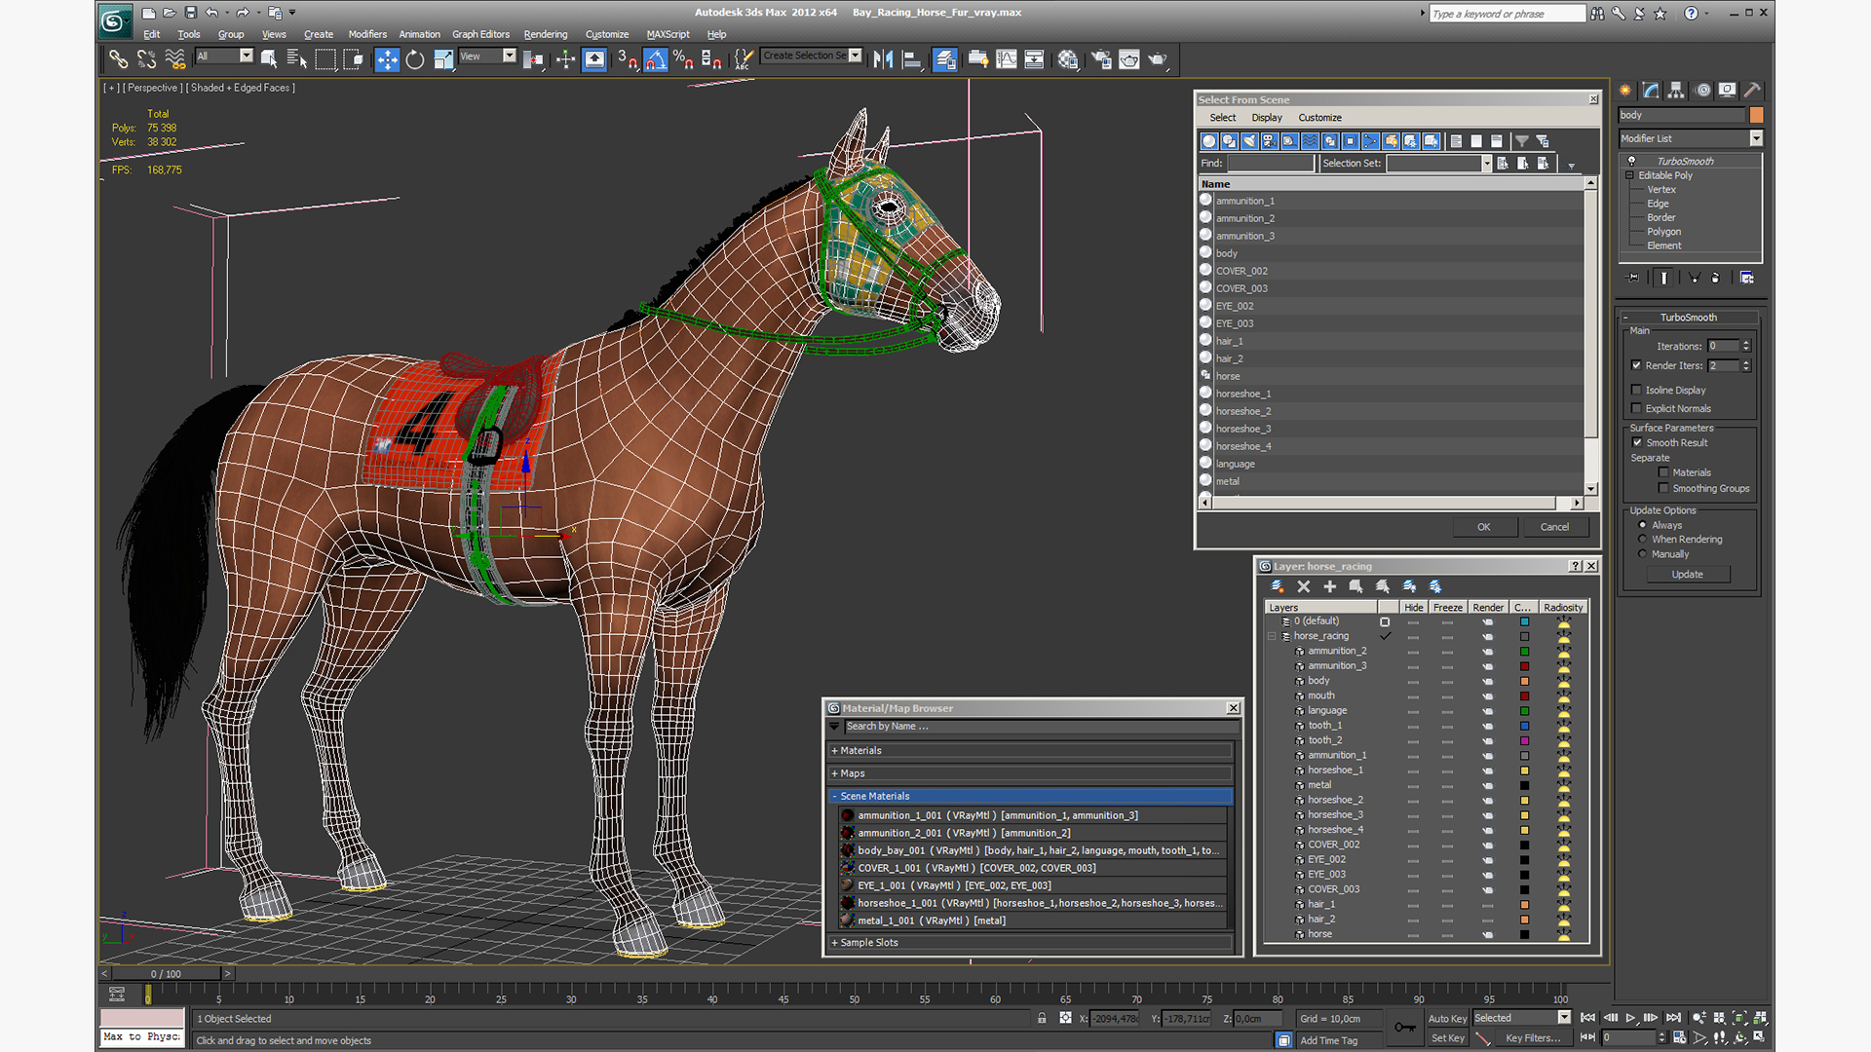
Task: Create new layer in Layer dialog
Action: point(1278,586)
